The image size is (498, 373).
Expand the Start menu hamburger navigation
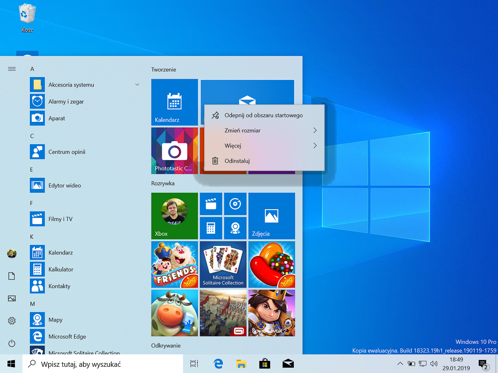(12, 69)
